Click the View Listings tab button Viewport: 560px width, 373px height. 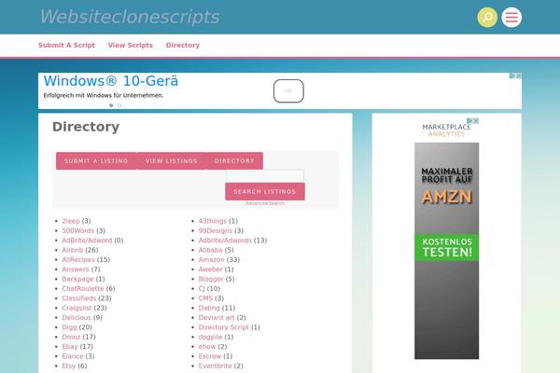pos(172,161)
